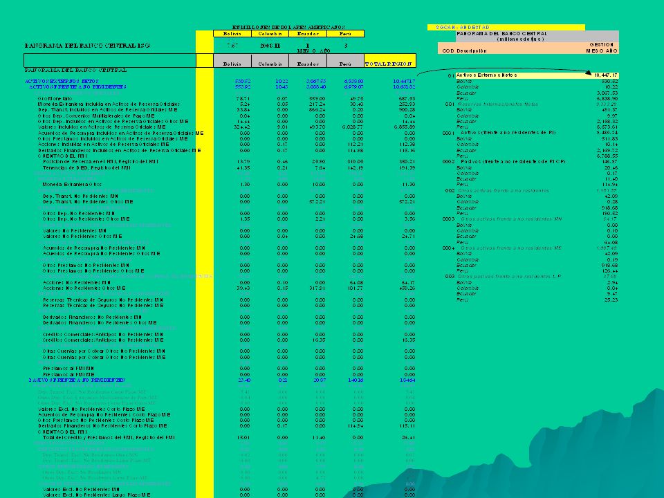Viewport: 664px width, 498px height.
Task: Select Total del Crédito y Préstamos del FMI row
Action: point(109,437)
